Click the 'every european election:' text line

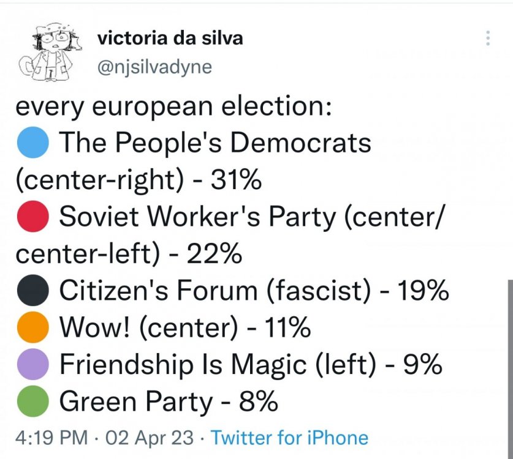tap(173, 107)
